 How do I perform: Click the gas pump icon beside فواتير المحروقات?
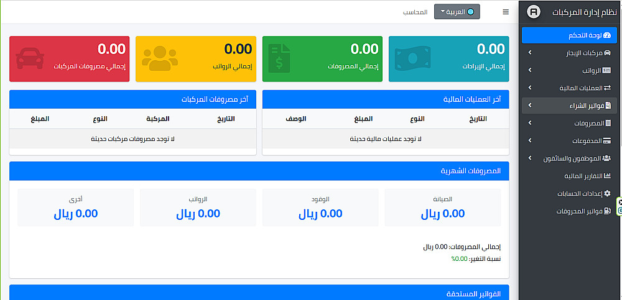coord(607,211)
